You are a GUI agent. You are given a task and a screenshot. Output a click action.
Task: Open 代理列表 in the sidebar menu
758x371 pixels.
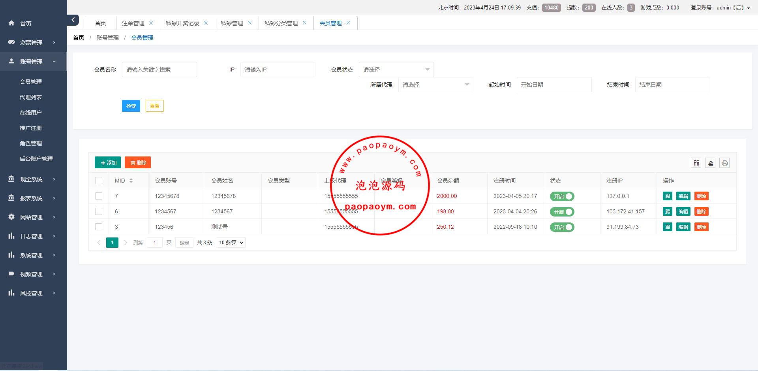31,97
